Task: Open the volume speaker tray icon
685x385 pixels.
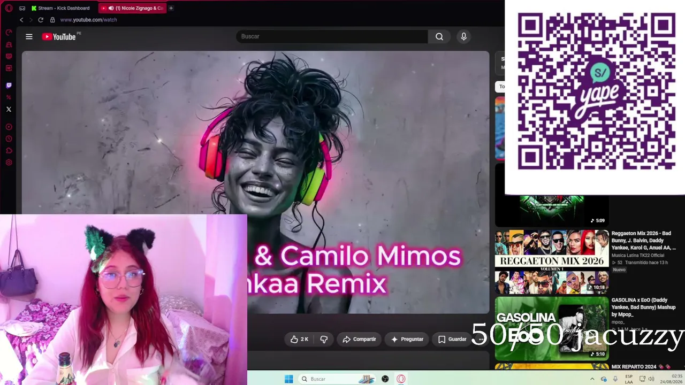Action: click(651, 379)
